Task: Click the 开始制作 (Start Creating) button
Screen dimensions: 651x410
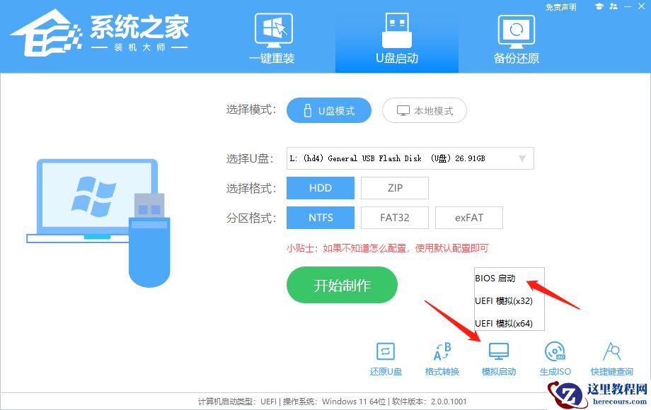Action: pyautogui.click(x=342, y=285)
